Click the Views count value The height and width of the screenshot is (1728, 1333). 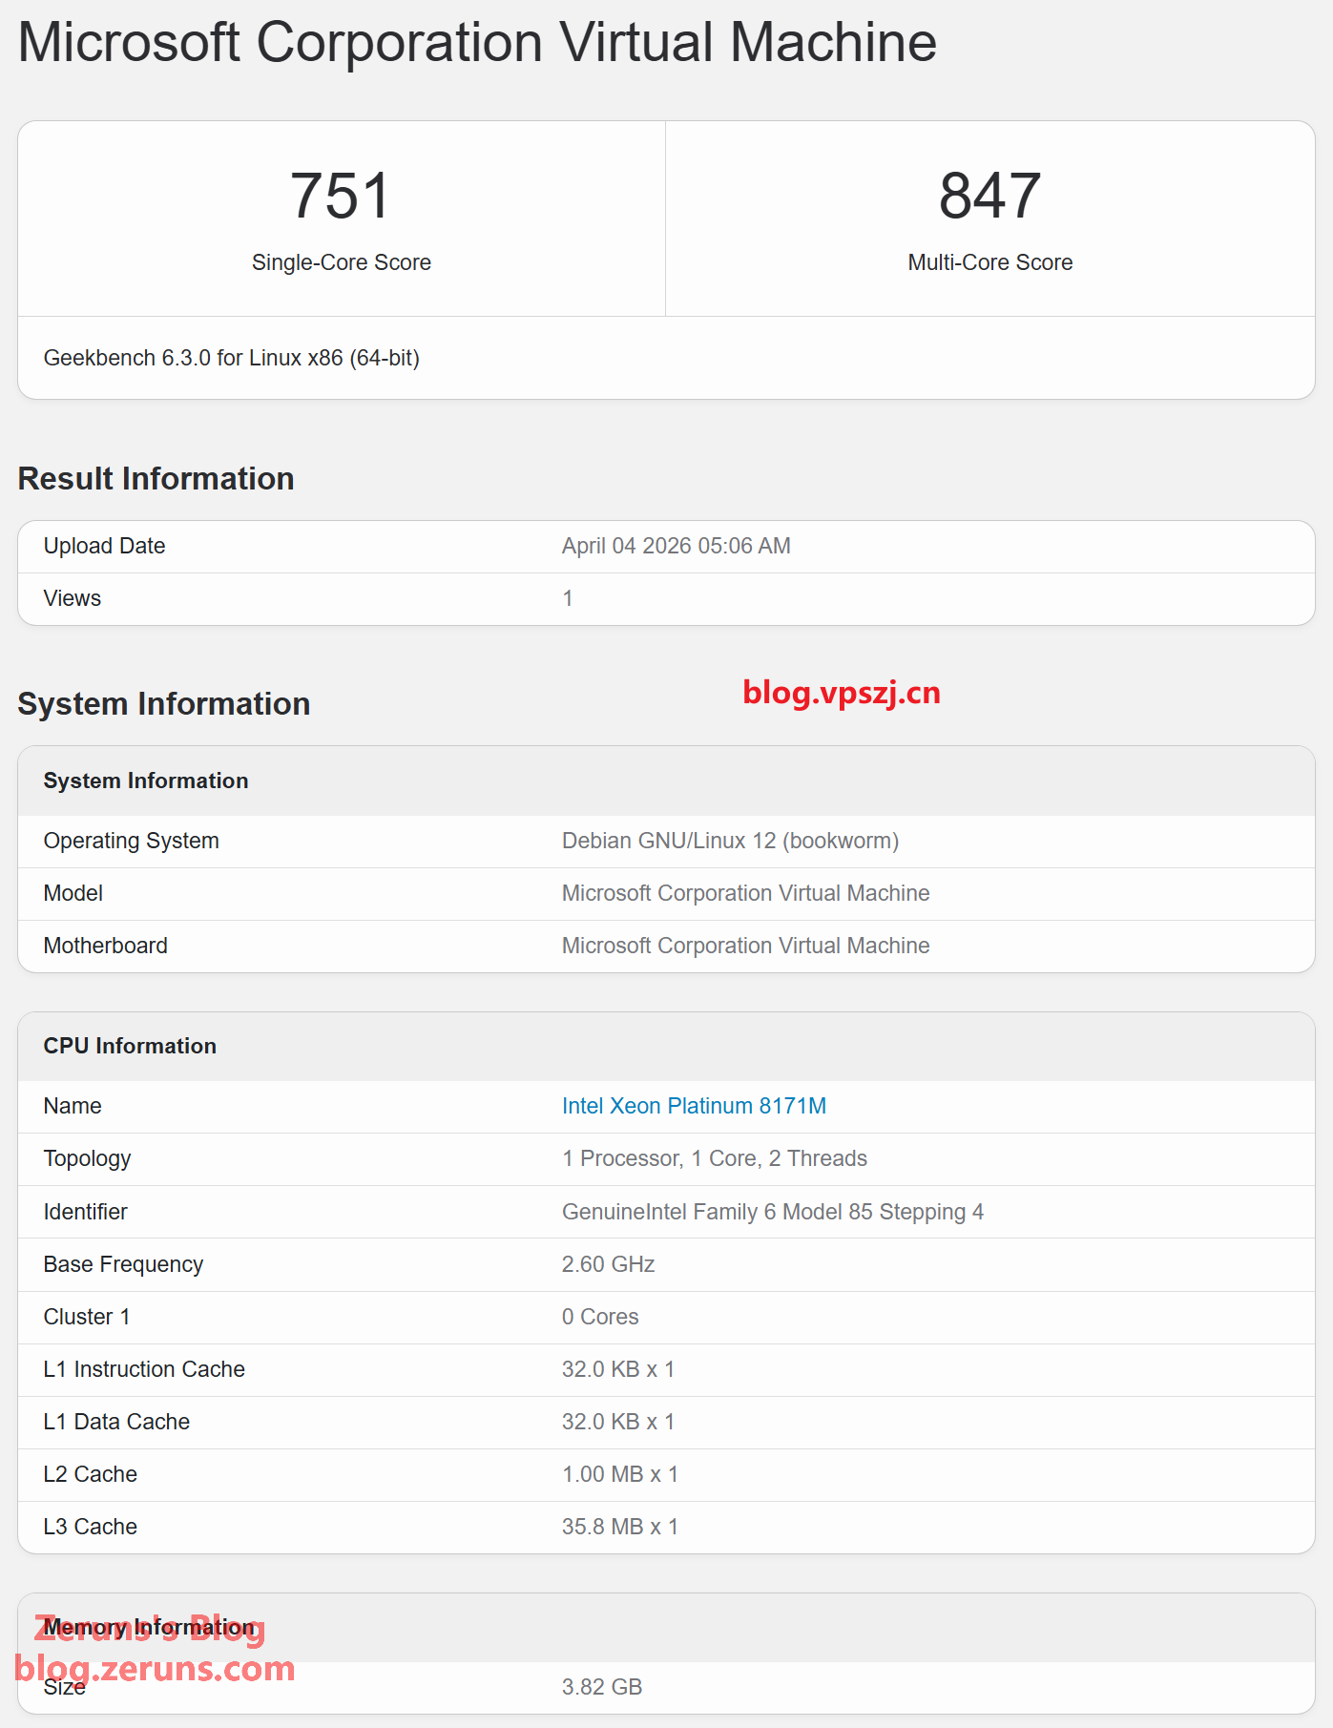(568, 598)
